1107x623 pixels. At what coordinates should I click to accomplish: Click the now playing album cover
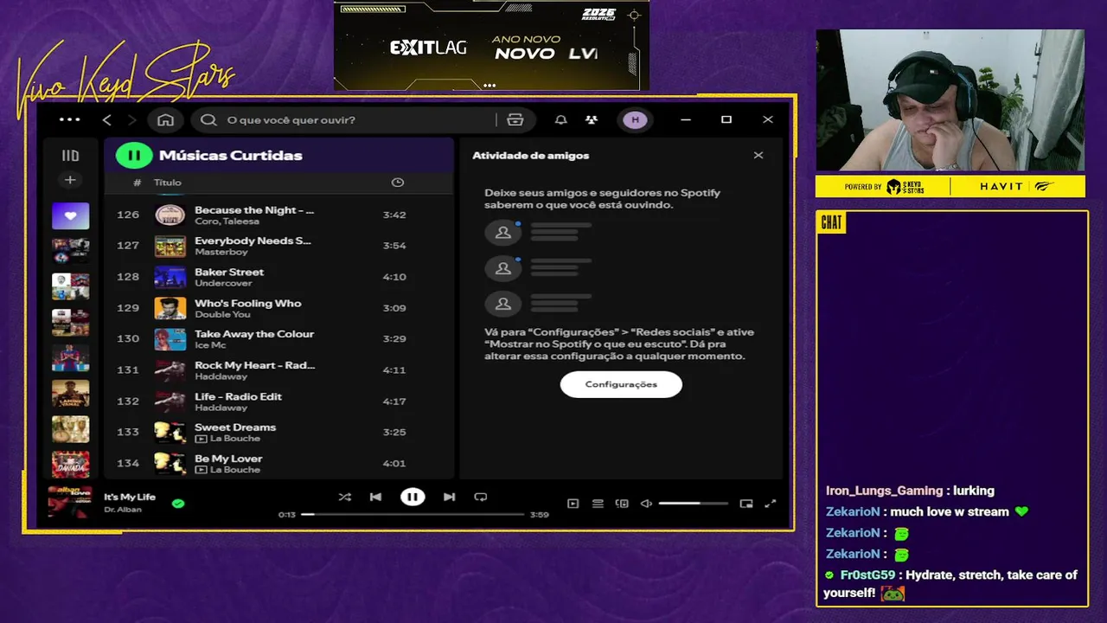pyautogui.click(x=69, y=503)
